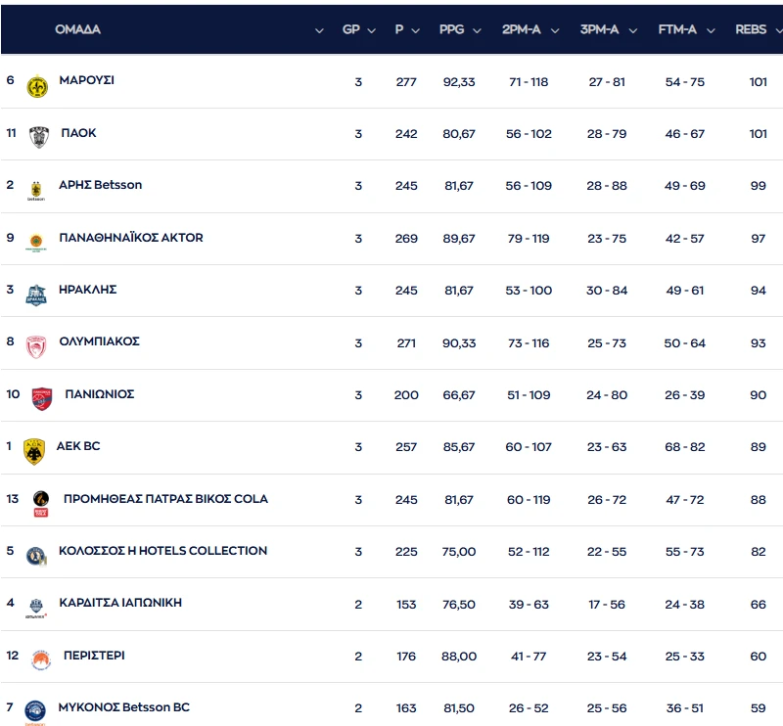Viewport: 783px width, 726px height.
Task: Click the ΠΑΟΚ team logo icon
Action: point(39,137)
